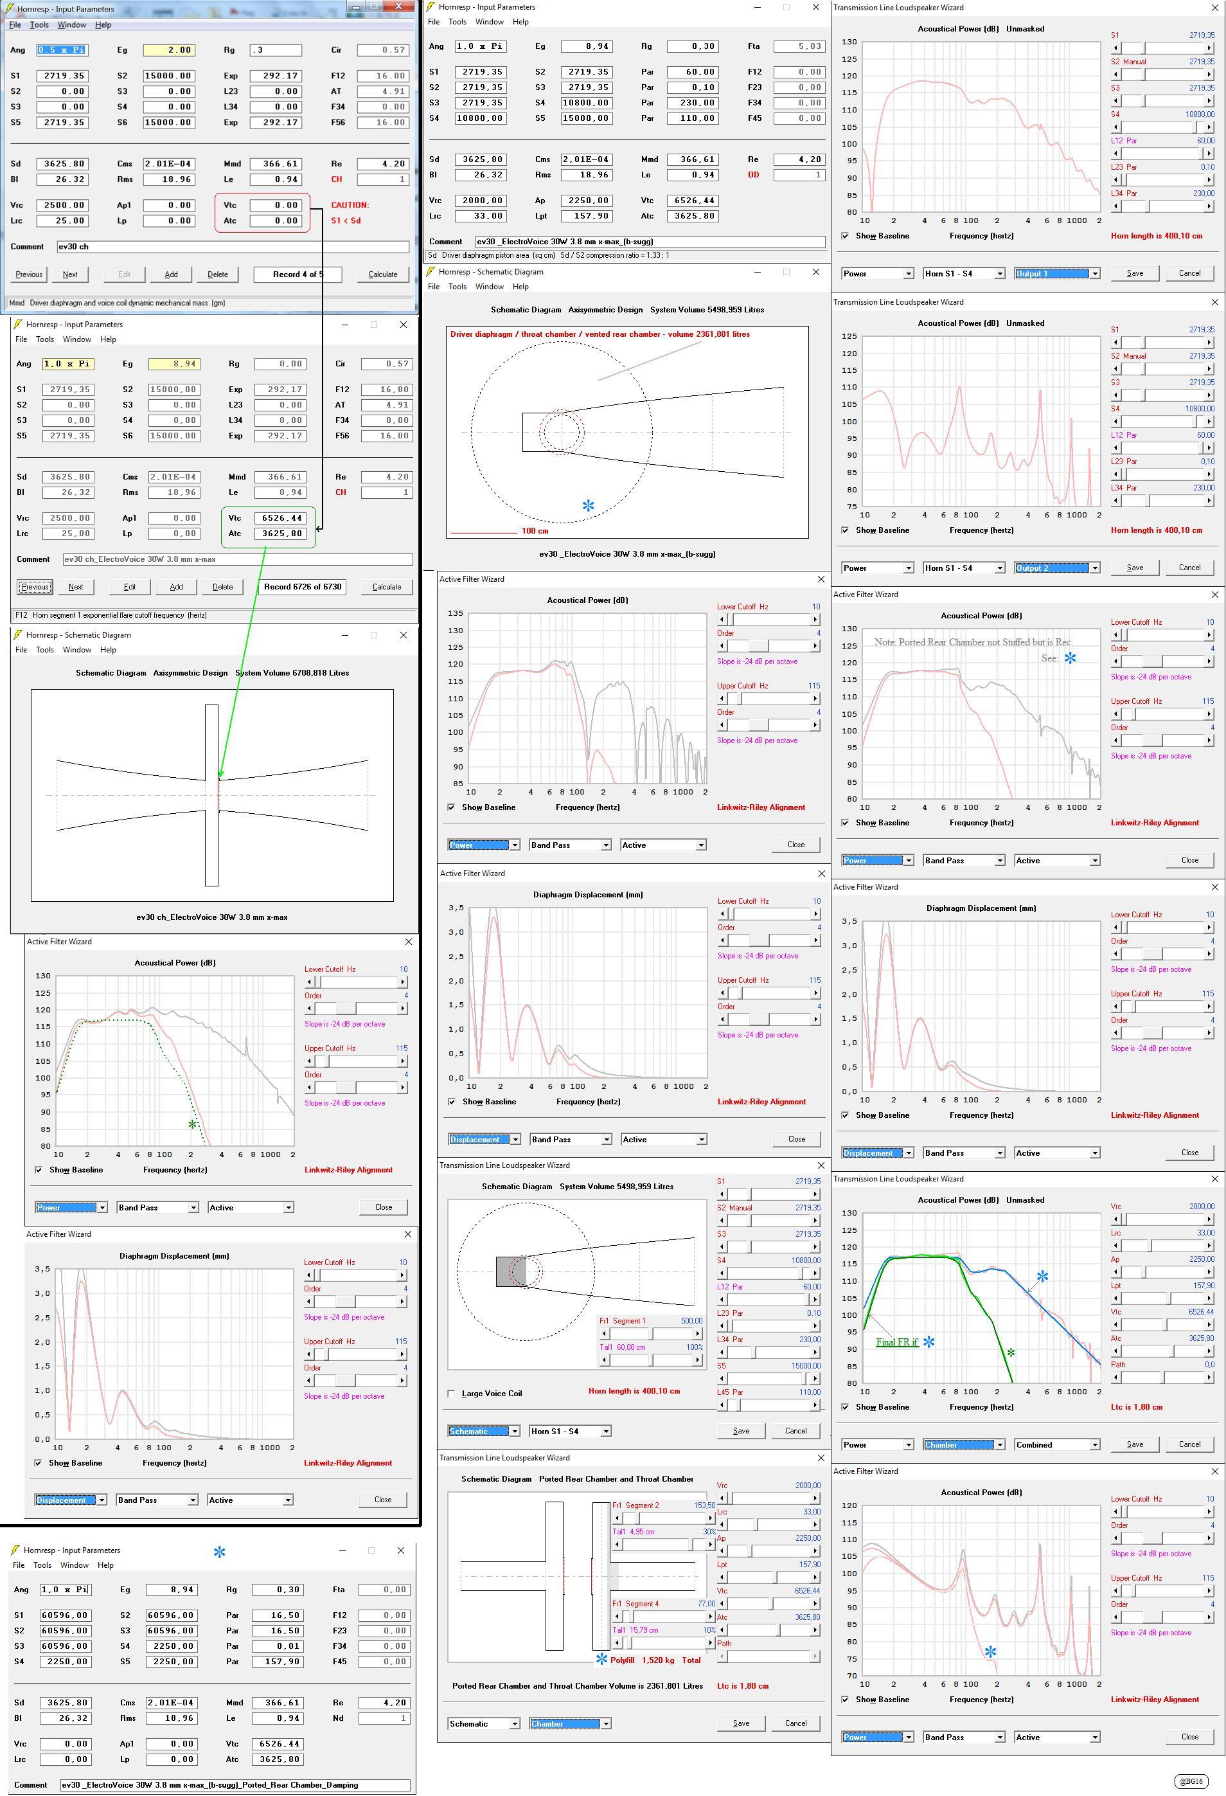This screenshot has width=1226, height=1796.
Task: Click Save in the Output 1 wizard
Action: (1135, 274)
